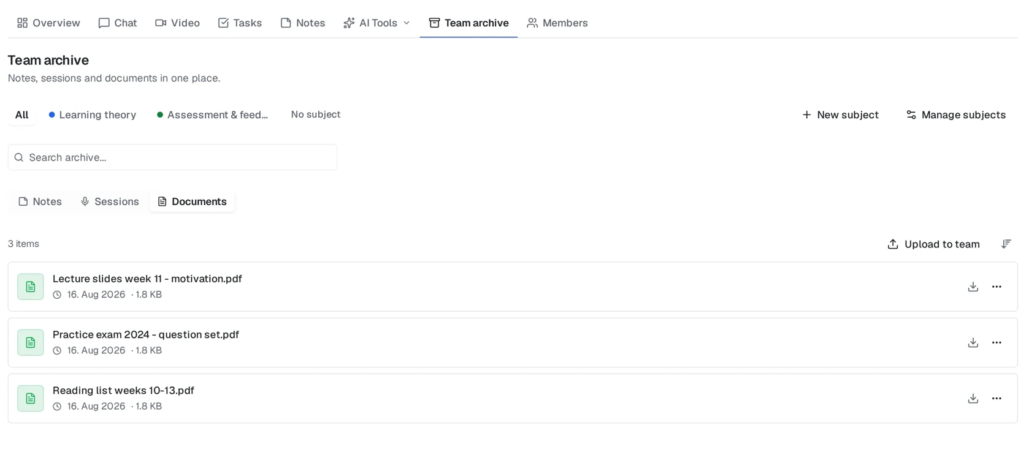Select the Team archive tab

click(x=468, y=23)
